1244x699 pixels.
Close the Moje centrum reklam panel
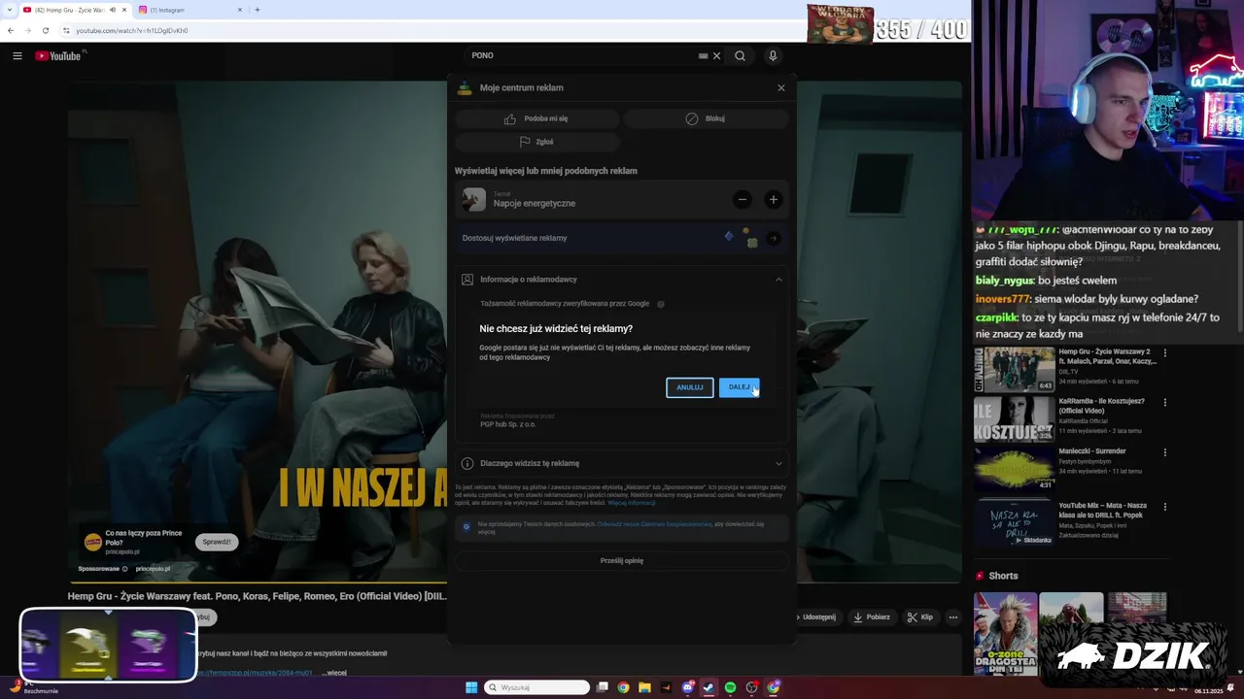coord(780,87)
